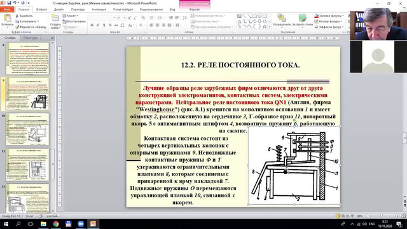
Task: Switch to the Animation (Анимация) tab
Action: (x=99, y=10)
